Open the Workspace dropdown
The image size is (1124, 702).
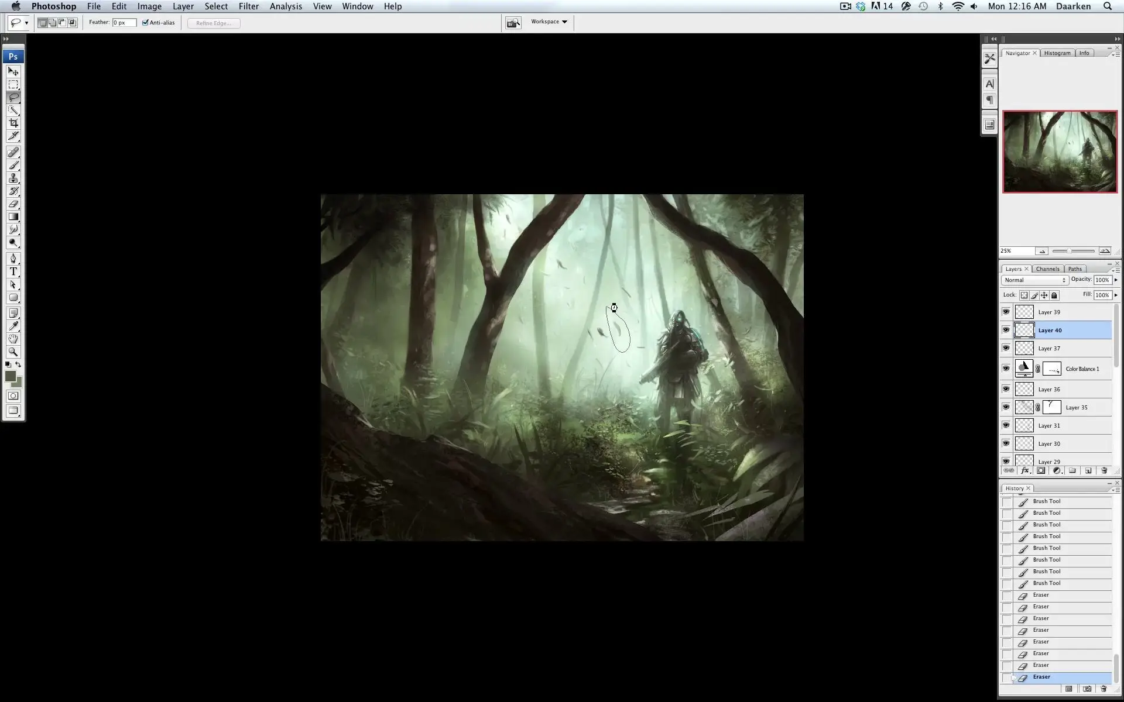tap(549, 22)
